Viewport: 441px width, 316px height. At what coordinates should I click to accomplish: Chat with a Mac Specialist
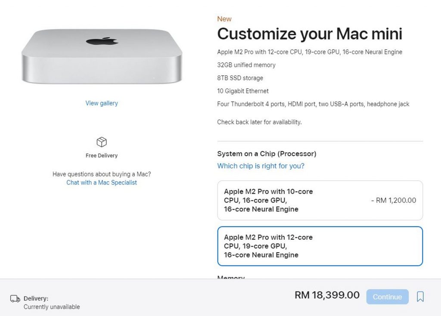(x=102, y=183)
